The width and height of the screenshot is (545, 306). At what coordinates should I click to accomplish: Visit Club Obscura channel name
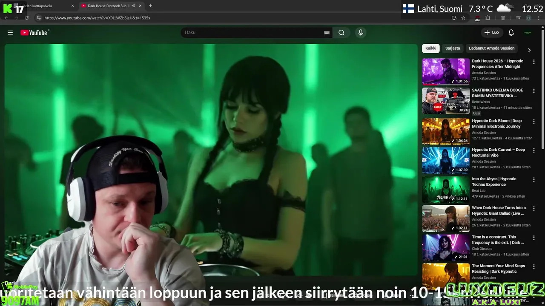point(482,249)
